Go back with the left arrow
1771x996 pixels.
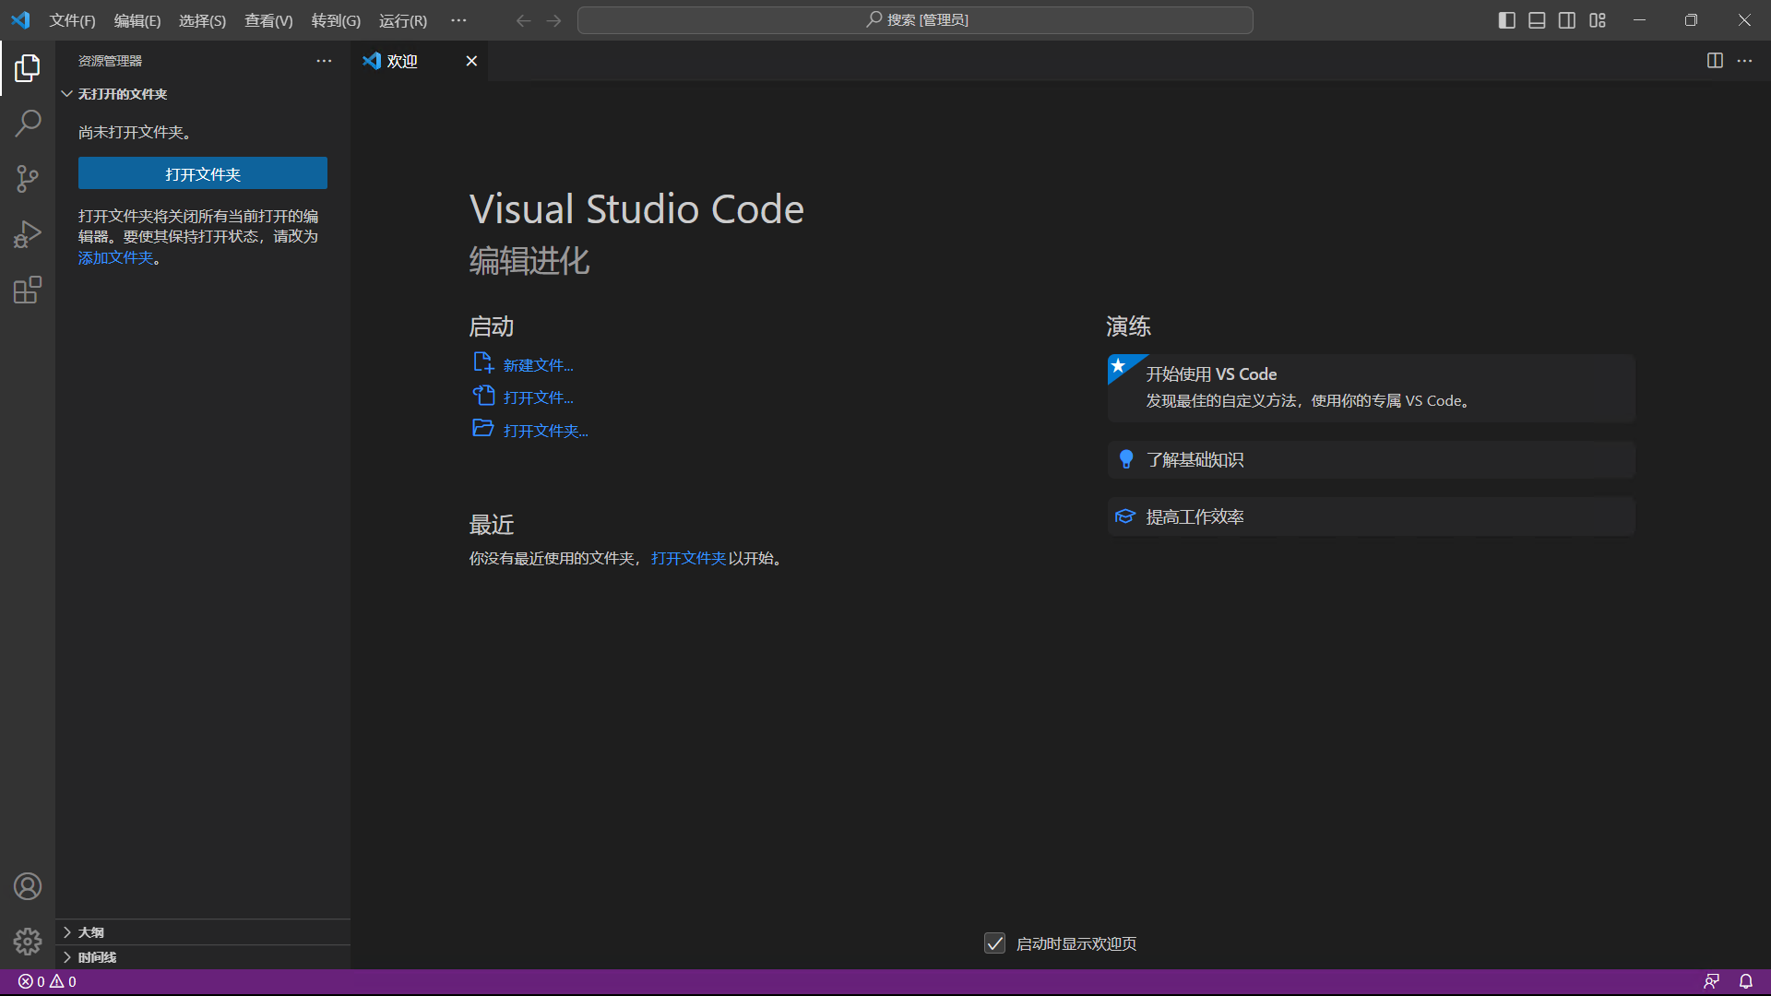(x=523, y=20)
